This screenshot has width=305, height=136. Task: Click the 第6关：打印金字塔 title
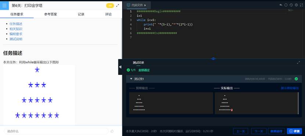pyautogui.click(x=27, y=5)
